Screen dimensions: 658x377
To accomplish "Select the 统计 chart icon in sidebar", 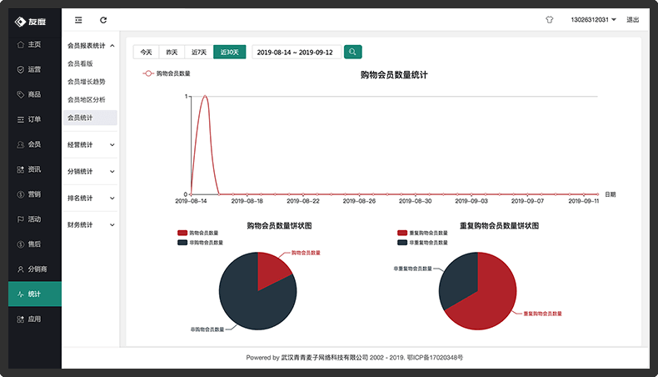I will (20, 294).
